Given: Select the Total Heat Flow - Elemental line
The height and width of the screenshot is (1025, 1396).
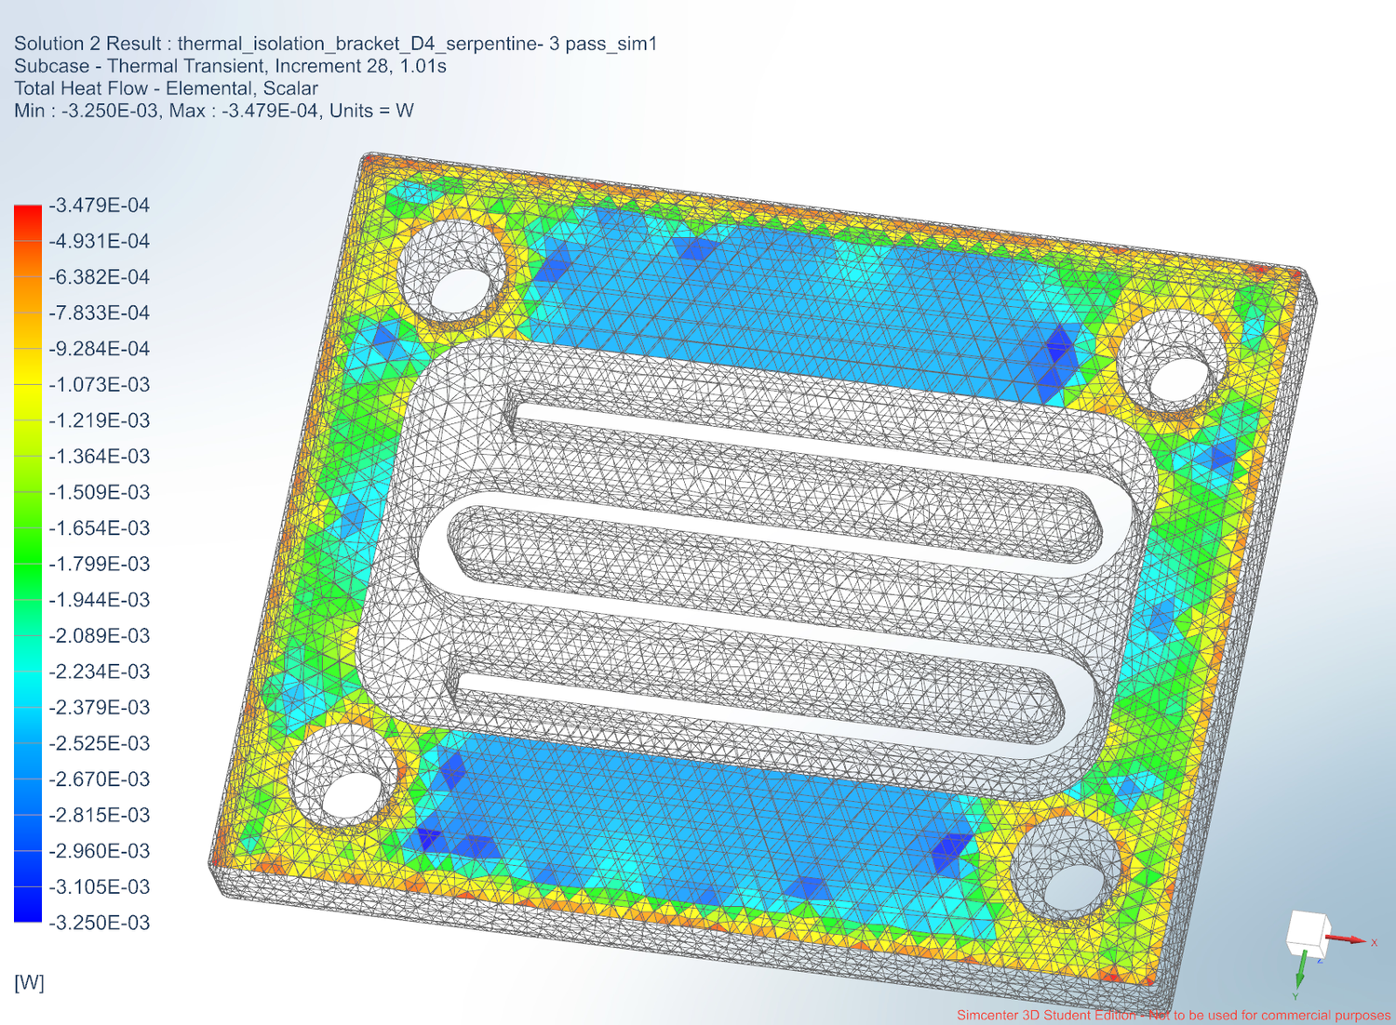Looking at the screenshot, I should point(166,87).
